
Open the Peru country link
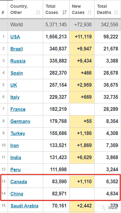point(15,170)
